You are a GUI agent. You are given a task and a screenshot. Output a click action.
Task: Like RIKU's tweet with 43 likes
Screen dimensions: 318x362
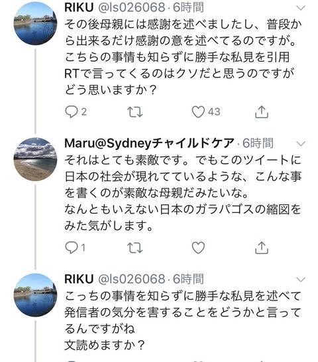(x=199, y=112)
